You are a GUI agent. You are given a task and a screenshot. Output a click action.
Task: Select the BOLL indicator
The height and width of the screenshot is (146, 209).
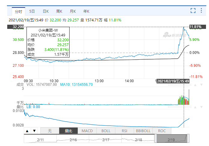pyautogui.click(x=106, y=131)
